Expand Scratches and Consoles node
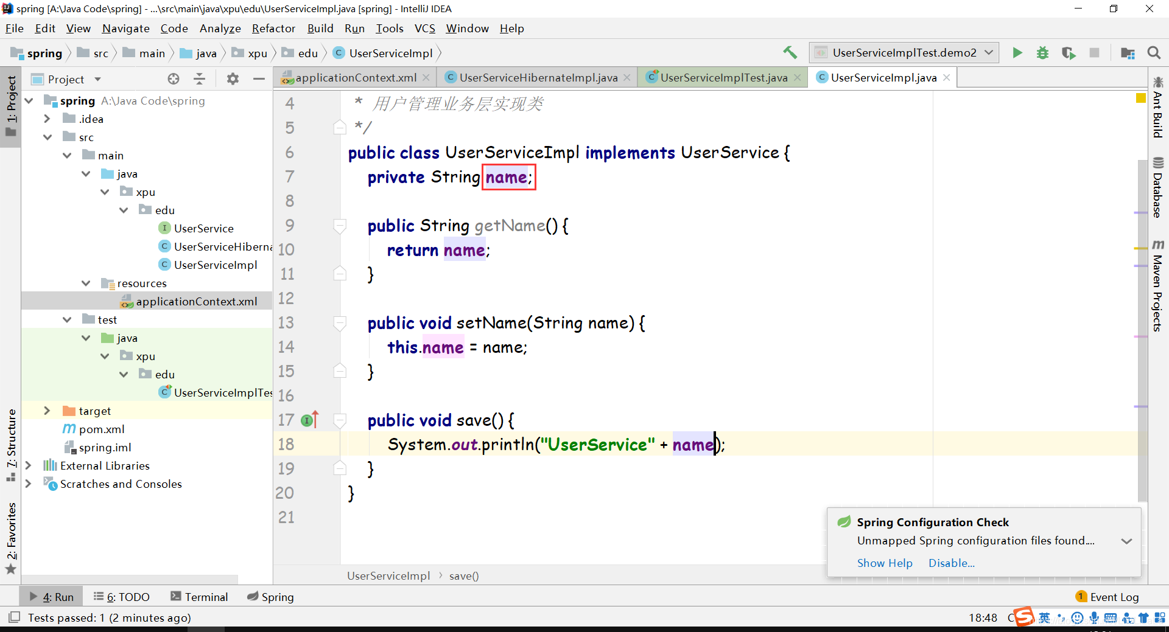The width and height of the screenshot is (1169, 632). pos(28,484)
